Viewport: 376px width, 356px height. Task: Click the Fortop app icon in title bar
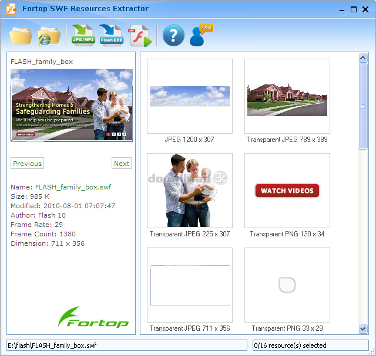coord(10,9)
